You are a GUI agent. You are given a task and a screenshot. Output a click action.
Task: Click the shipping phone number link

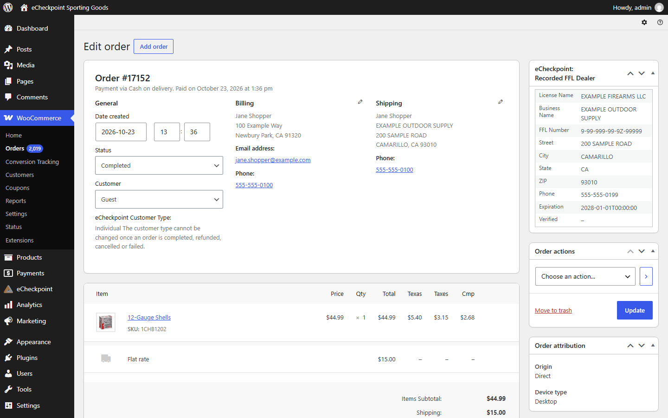click(x=394, y=170)
